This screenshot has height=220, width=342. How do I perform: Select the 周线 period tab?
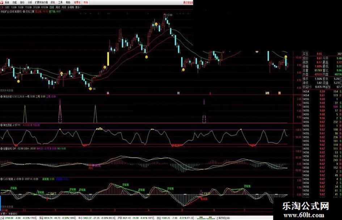[x=58, y=7]
